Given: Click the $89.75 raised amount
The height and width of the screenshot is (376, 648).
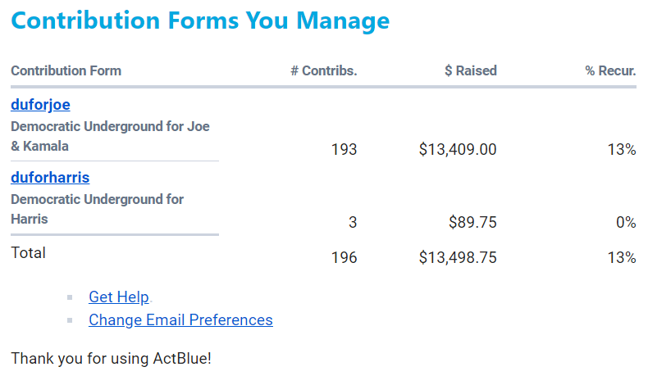Looking at the screenshot, I should coord(472,222).
